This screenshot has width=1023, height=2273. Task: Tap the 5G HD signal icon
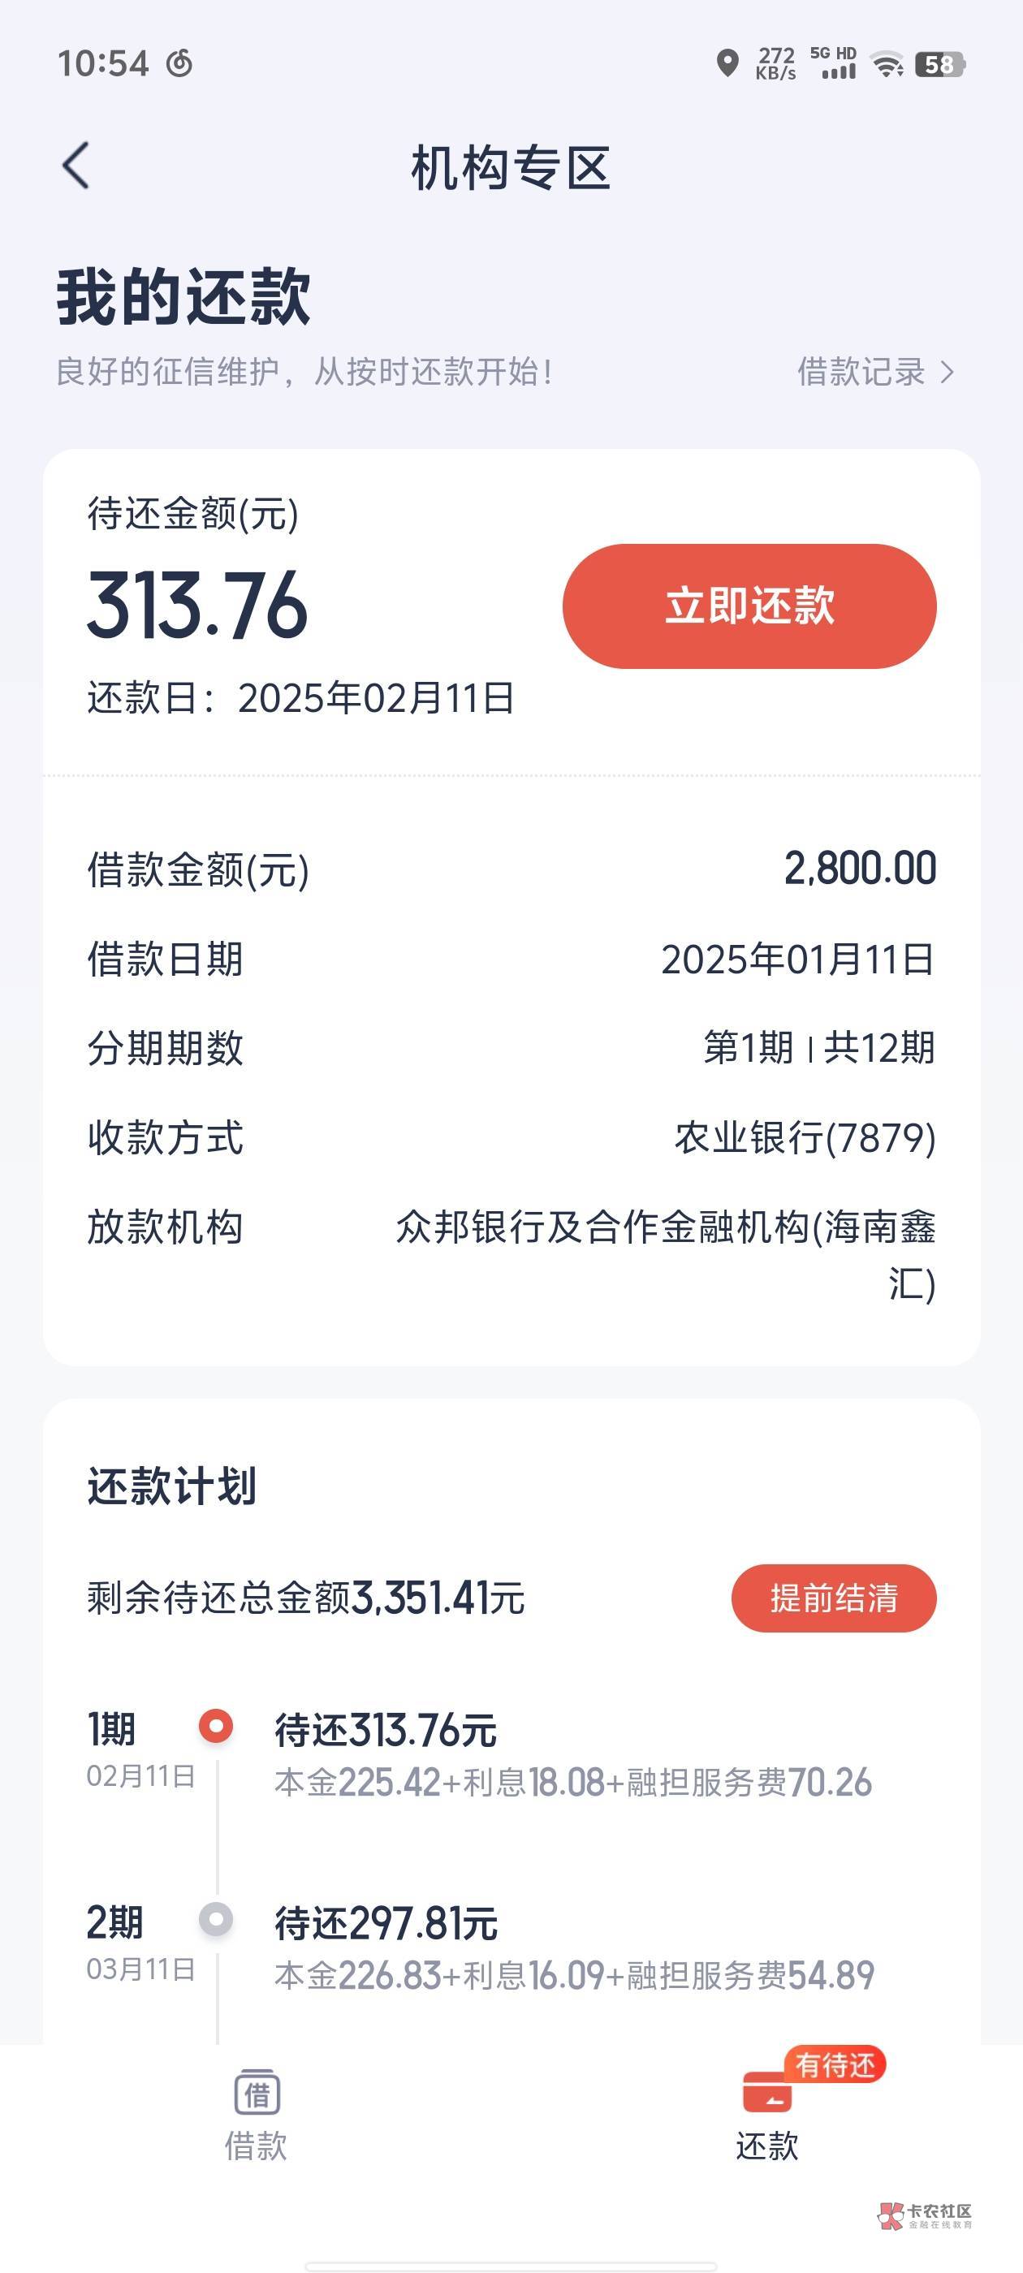click(833, 63)
